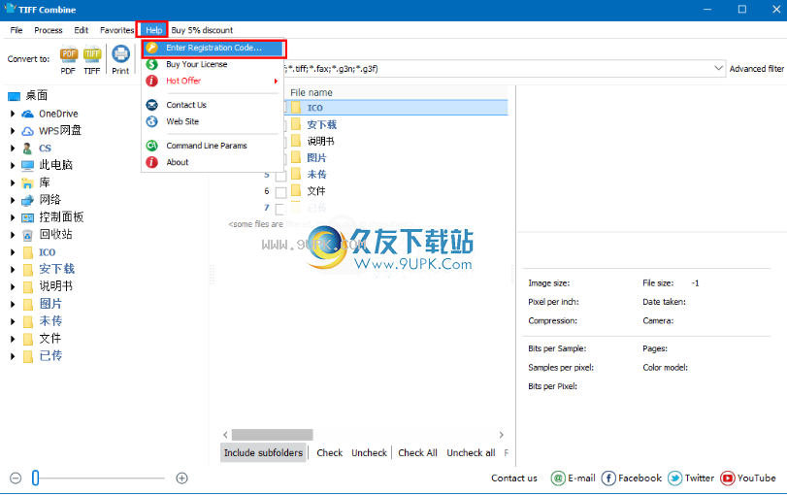Screen dimensions: 787x495
Task: Click the CS user icon in tree
Action: [x=27, y=148]
